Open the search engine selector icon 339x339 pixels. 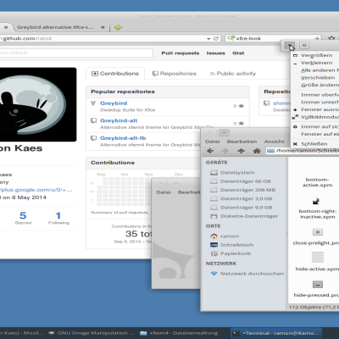pos(231,38)
